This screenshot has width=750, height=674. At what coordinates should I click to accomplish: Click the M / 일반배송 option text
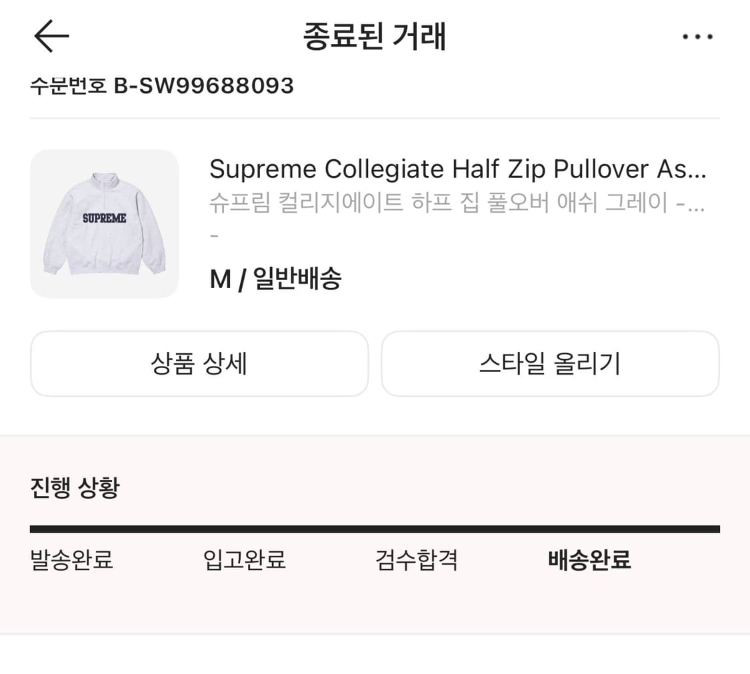point(275,279)
